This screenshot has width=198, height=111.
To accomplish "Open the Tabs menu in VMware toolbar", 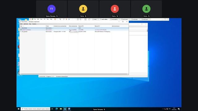I will pos(48,19).
